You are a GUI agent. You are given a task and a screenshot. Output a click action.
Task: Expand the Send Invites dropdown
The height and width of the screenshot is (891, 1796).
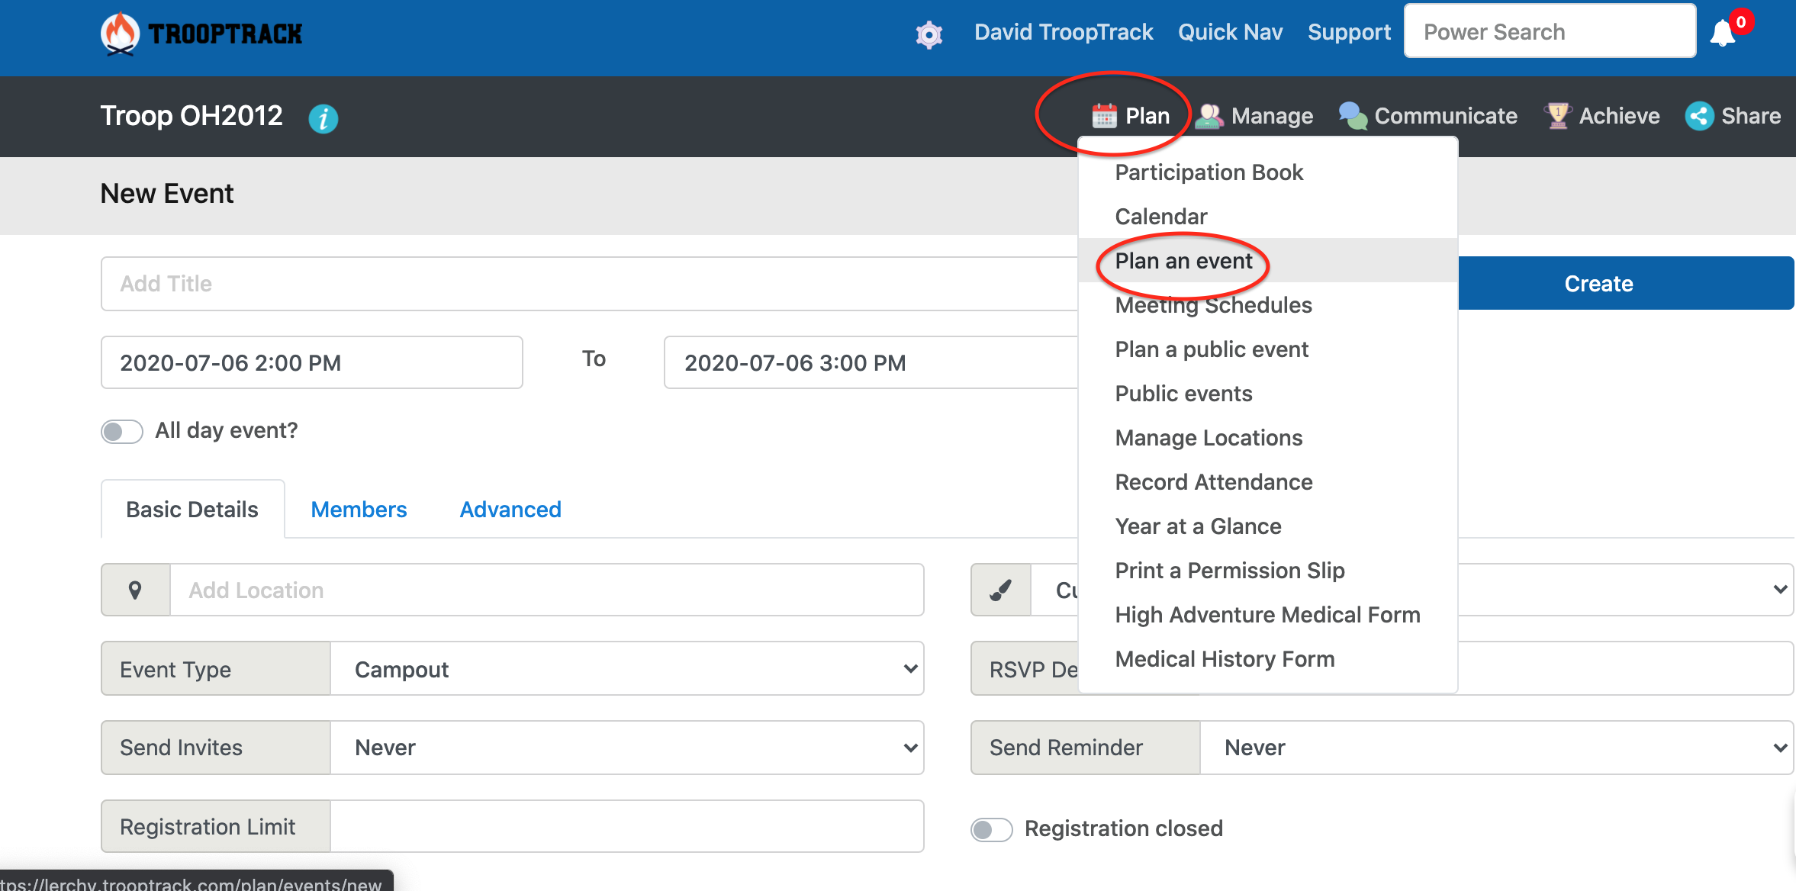point(626,748)
